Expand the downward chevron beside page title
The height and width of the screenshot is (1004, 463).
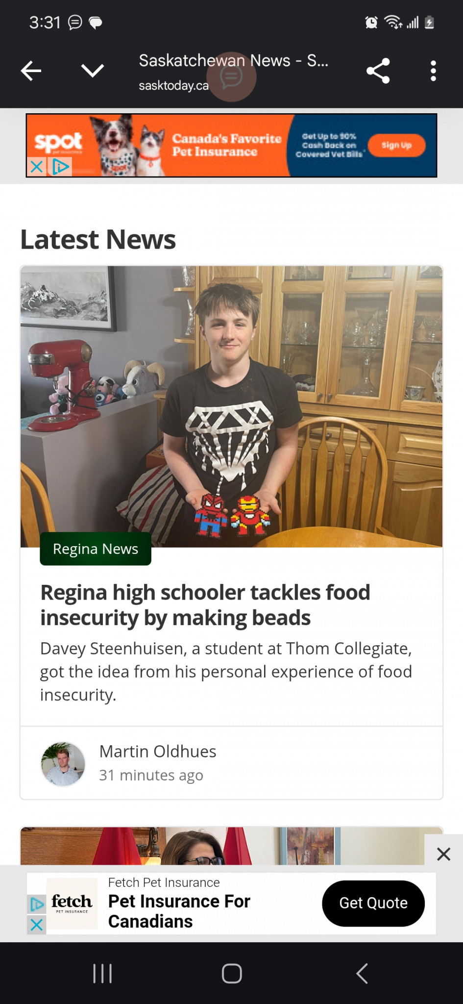point(93,71)
